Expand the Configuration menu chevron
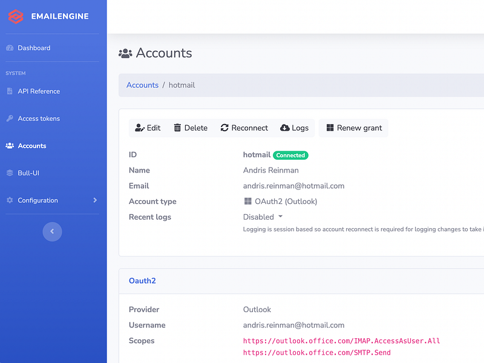This screenshot has width=484, height=363. pos(95,200)
